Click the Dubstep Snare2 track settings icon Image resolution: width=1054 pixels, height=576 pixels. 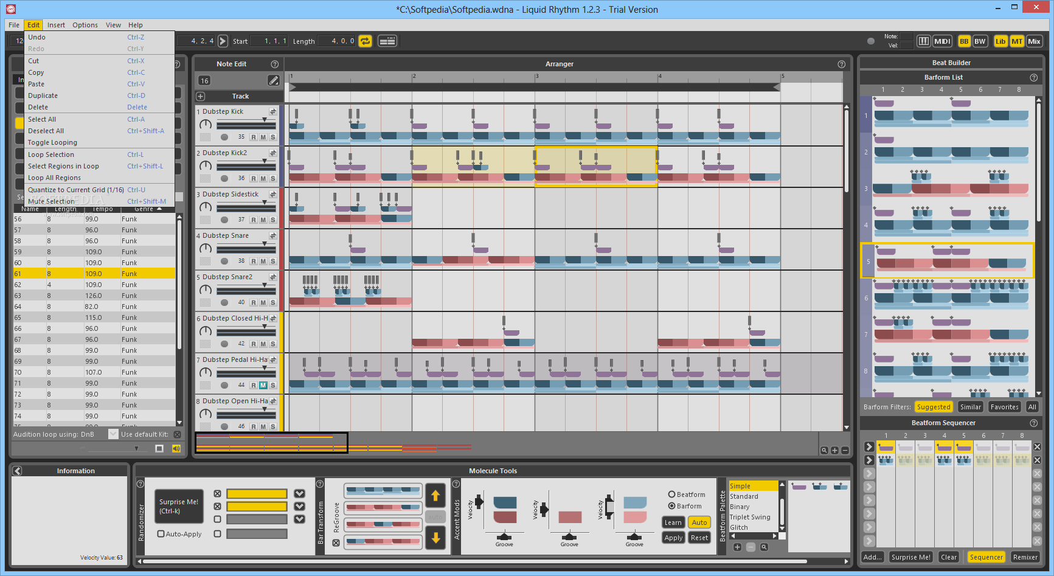point(273,277)
